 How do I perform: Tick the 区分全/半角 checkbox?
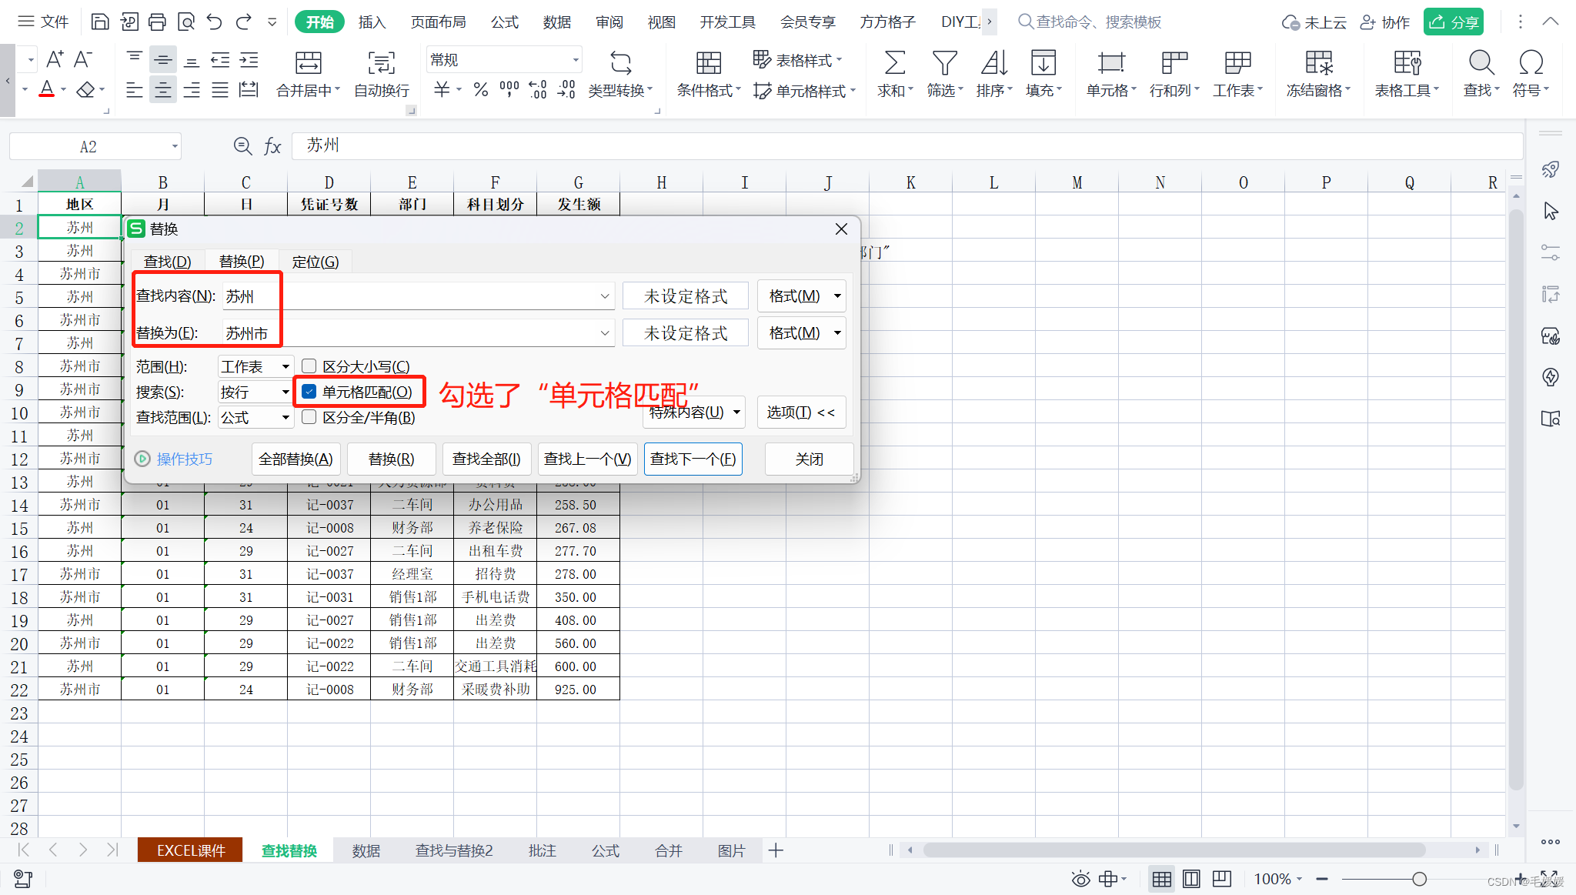point(309,417)
